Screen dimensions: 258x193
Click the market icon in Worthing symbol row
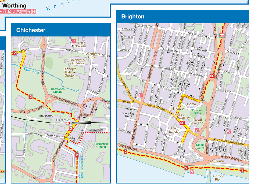pos(24,12)
